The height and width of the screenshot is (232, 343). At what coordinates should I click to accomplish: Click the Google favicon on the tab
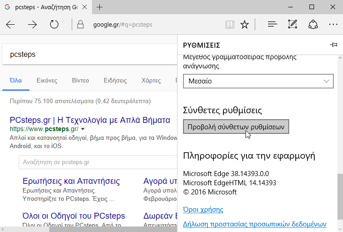[7, 7]
